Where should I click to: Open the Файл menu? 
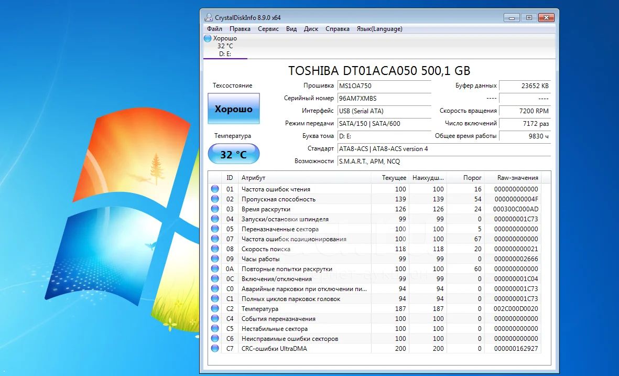coord(214,29)
